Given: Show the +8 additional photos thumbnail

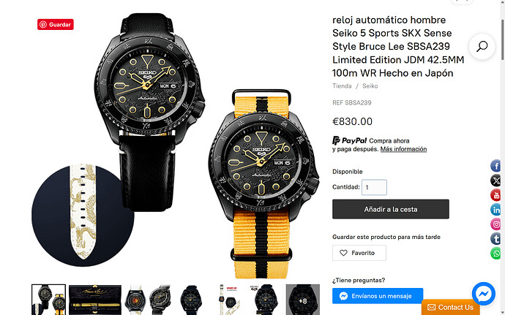Looking at the screenshot, I should point(303,300).
